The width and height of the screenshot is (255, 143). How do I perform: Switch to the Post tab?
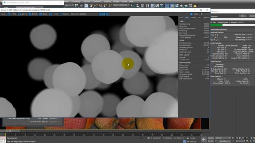[181, 17]
